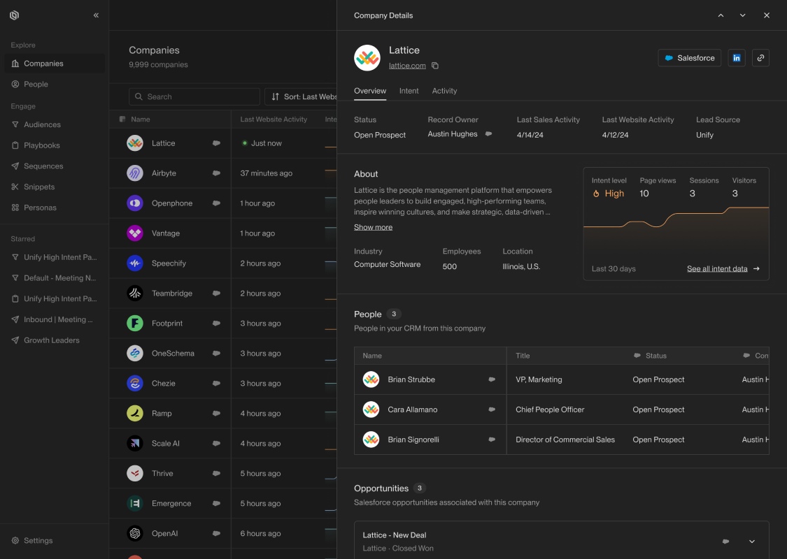Image resolution: width=787 pixels, height=559 pixels.
Task: Copy company link via chain icon
Action: point(760,58)
